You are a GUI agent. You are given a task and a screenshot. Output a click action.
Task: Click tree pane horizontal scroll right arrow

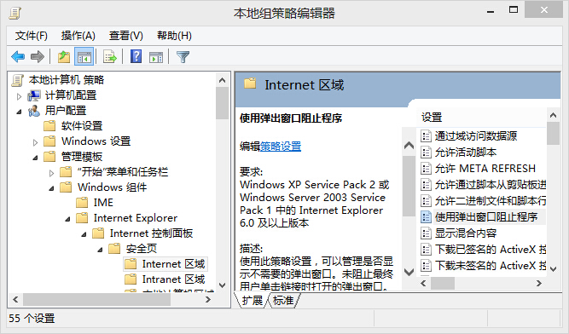coord(208,300)
